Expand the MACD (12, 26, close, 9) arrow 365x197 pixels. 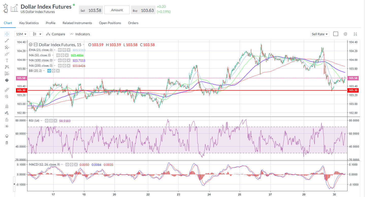point(62,165)
